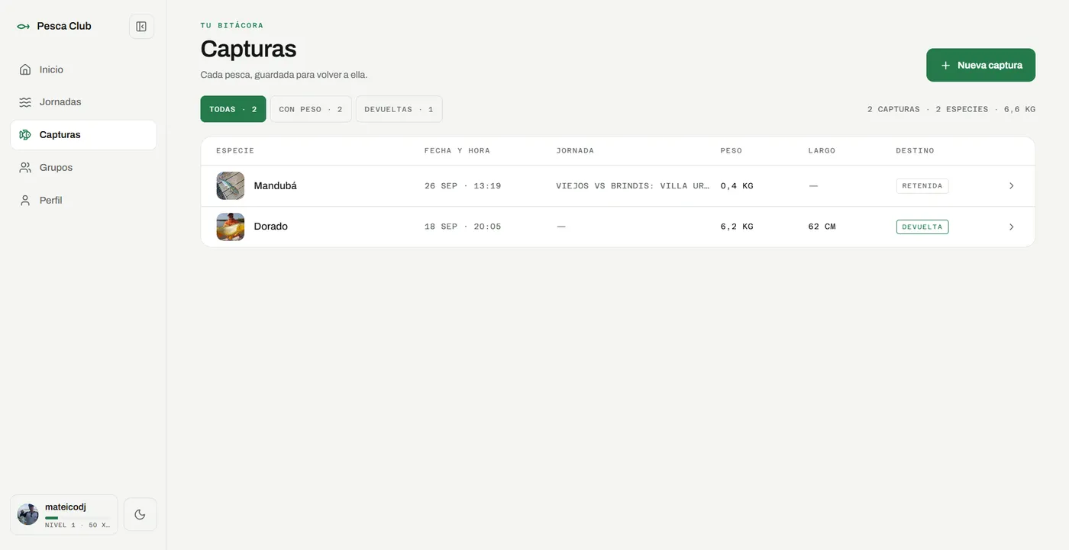1069x550 pixels.
Task: Click the Devuelta destination badge
Action: click(922, 227)
